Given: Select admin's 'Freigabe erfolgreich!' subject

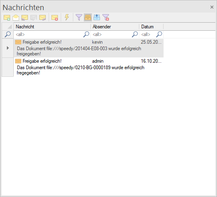Looking at the screenshot, I should pos(42,61).
